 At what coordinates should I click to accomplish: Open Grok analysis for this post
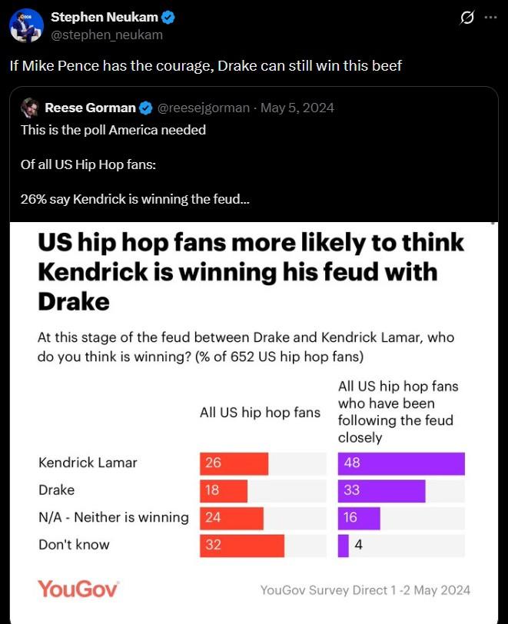click(467, 18)
